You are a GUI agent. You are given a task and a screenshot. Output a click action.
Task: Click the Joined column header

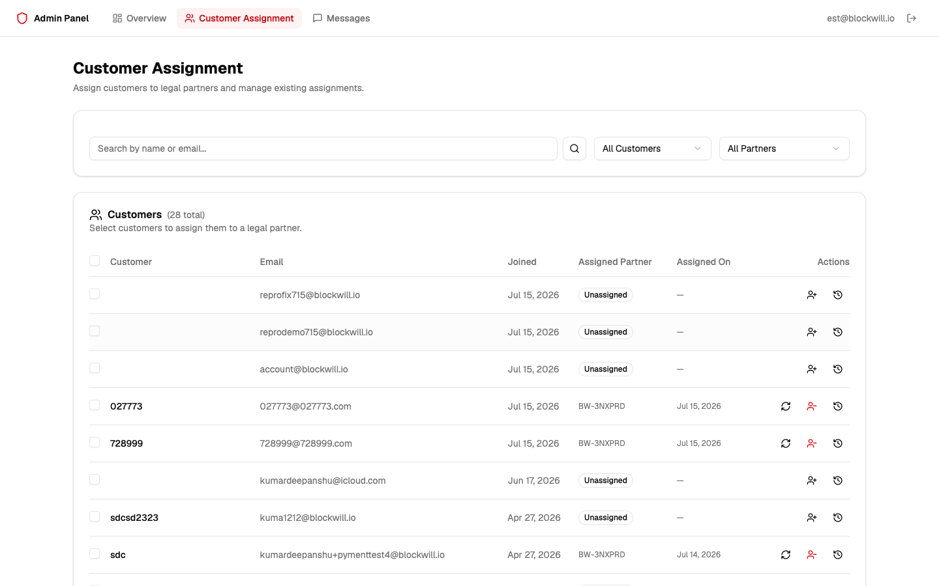522,262
